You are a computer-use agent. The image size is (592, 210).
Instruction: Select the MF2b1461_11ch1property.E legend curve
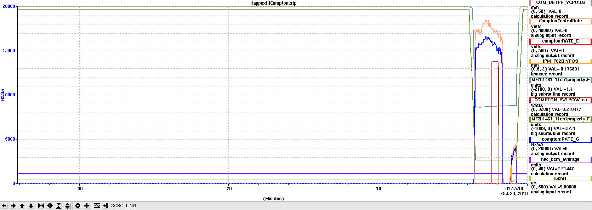[560, 80]
